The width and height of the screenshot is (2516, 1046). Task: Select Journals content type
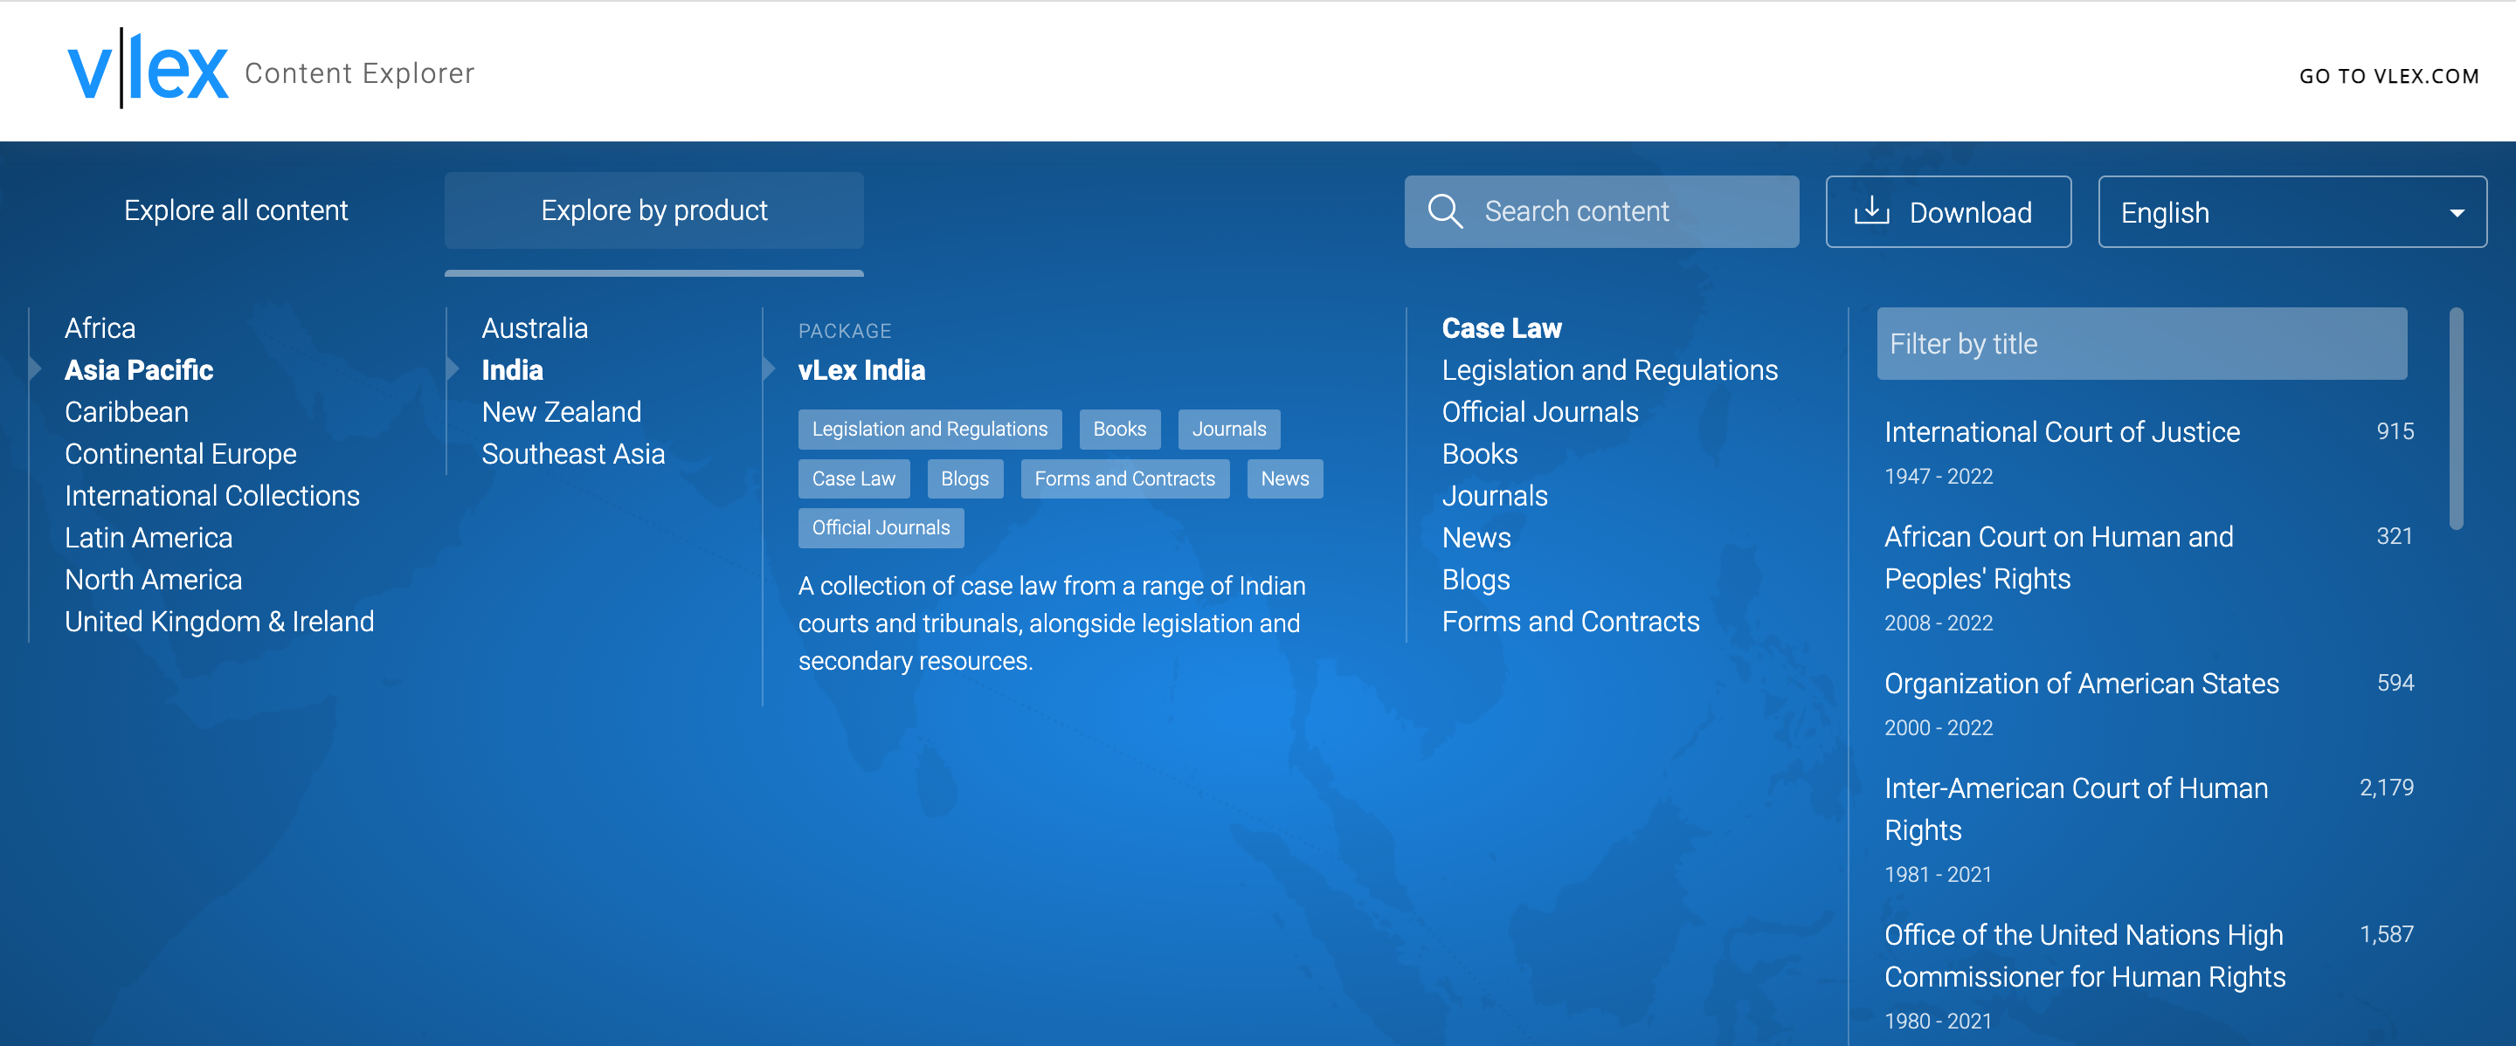(1495, 496)
